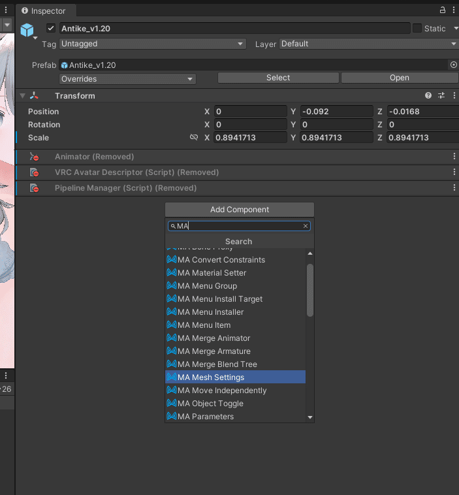
Task: Toggle the Antike_v1.20 active checkbox
Action: (x=51, y=29)
